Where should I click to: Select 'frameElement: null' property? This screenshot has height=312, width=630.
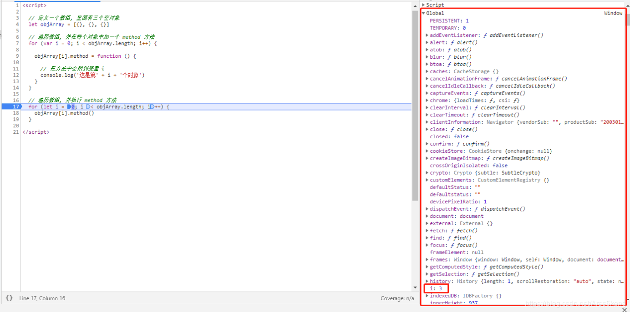click(x=457, y=252)
